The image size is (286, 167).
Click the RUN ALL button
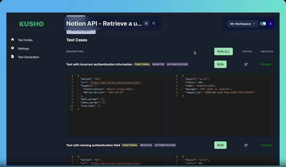pyautogui.click(x=223, y=51)
